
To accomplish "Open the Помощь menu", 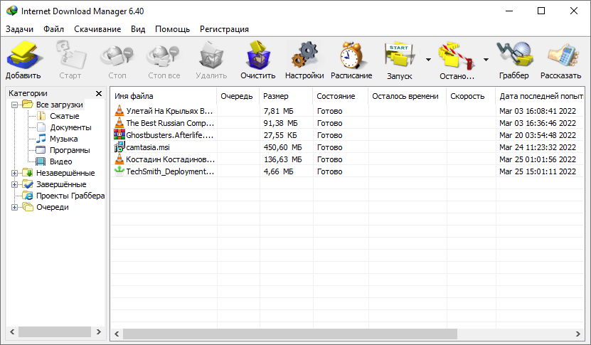I will [173, 29].
